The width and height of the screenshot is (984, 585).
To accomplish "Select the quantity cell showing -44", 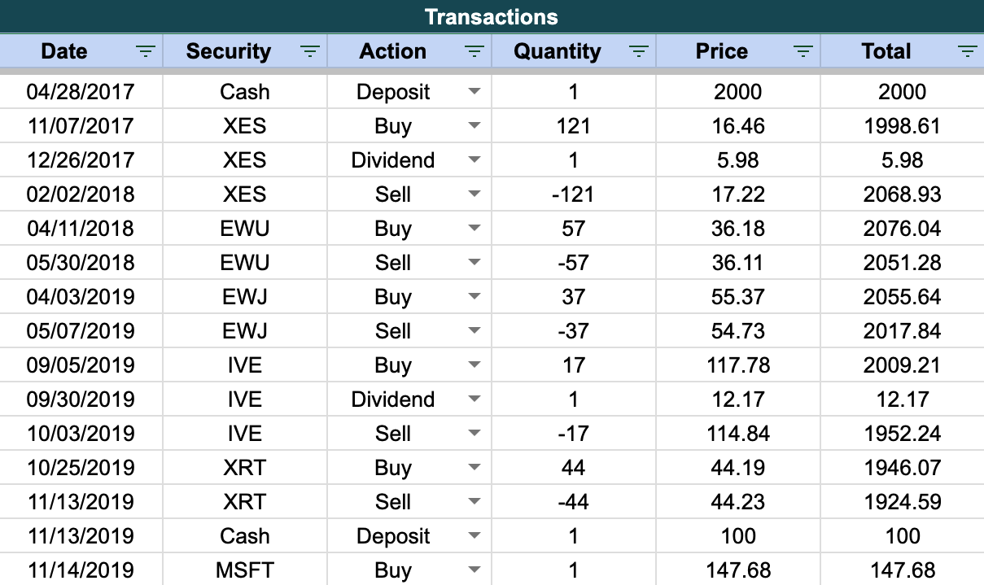I will (x=574, y=502).
